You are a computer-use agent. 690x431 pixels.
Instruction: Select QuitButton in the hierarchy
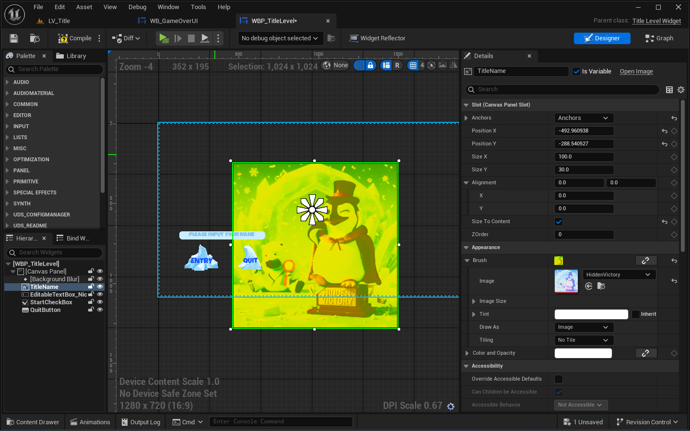[45, 310]
